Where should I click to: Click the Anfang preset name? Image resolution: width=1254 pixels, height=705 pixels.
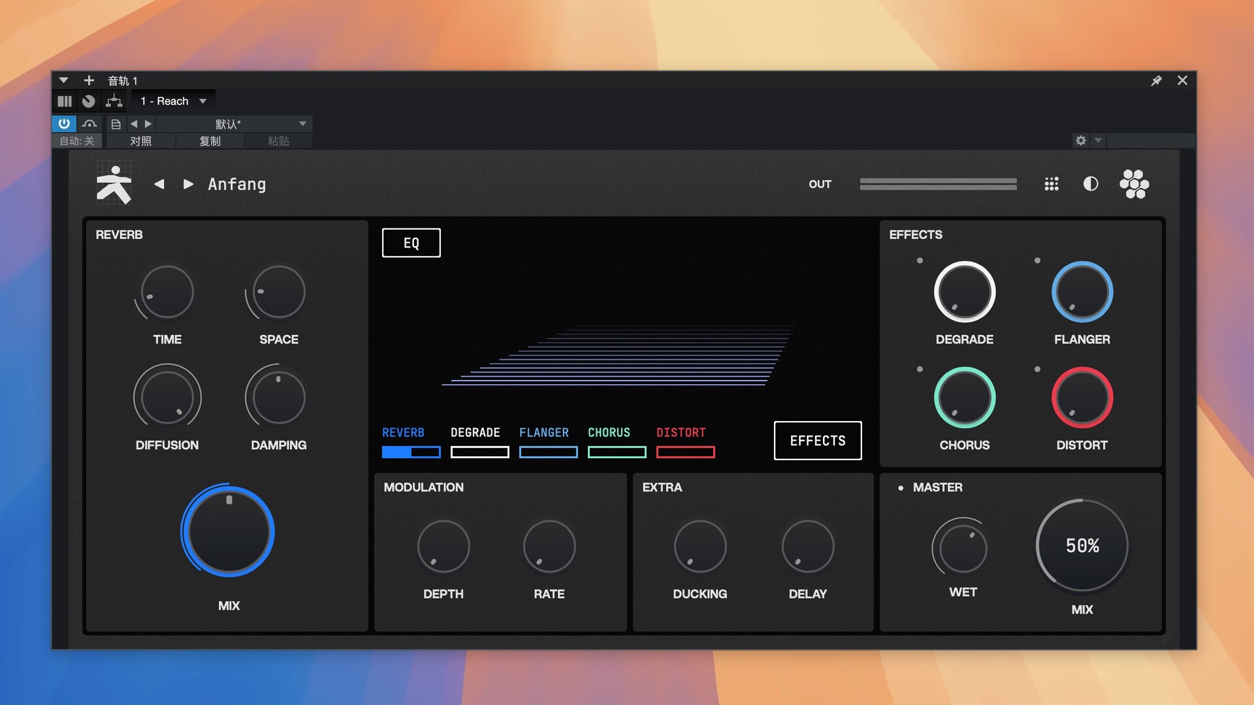(x=237, y=184)
